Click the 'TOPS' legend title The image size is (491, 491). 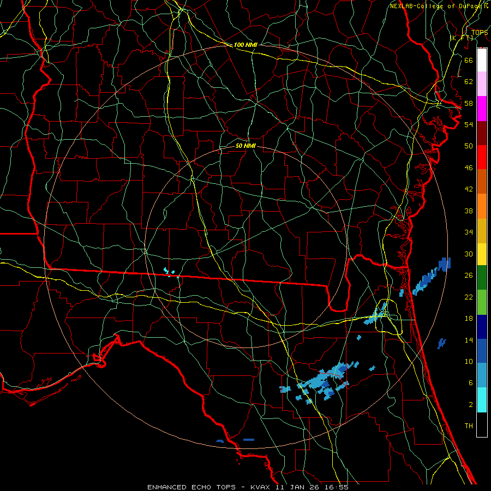pyautogui.click(x=480, y=33)
